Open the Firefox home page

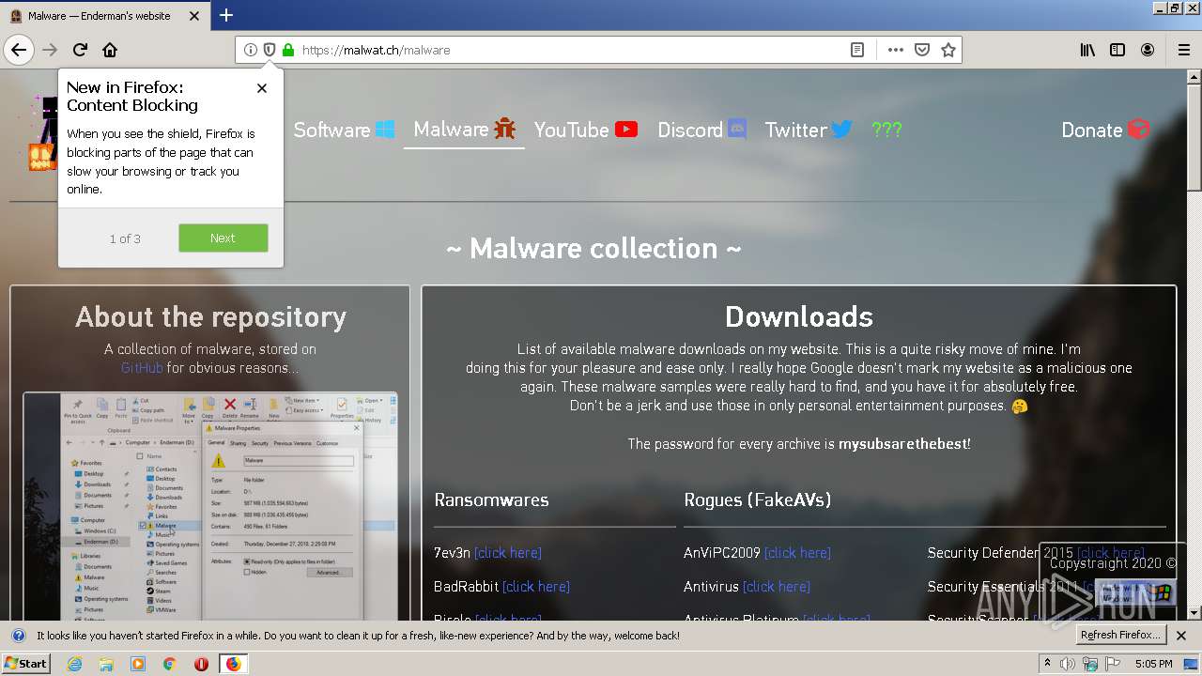coord(110,50)
